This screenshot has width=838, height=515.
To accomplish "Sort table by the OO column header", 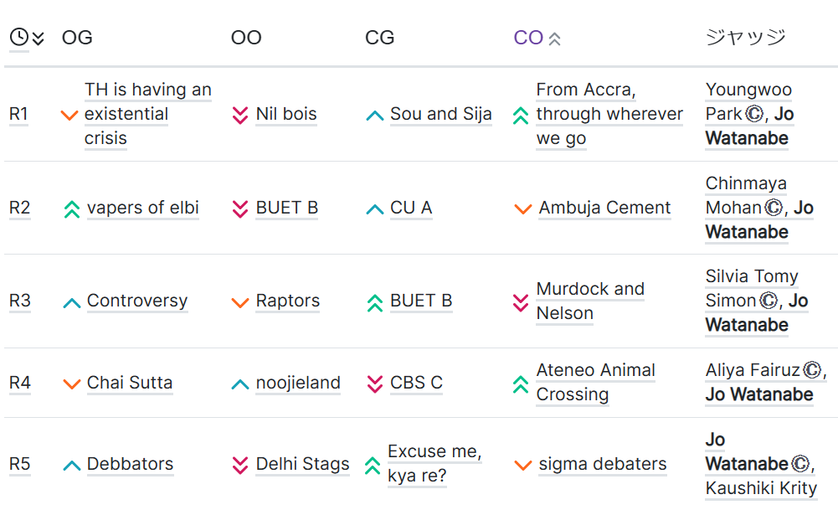I will 246,38.
